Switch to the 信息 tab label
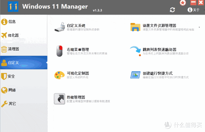This screenshot has width=205, height=132. click(x=12, y=21)
